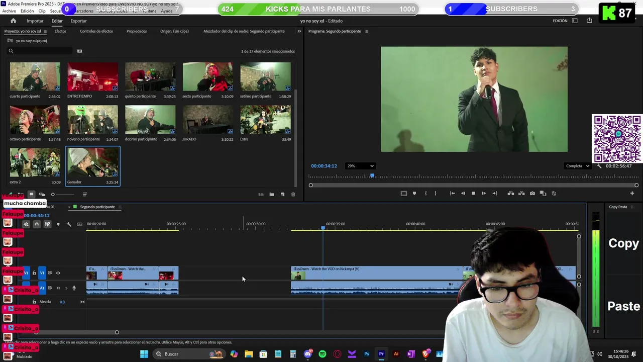Screen dimensions: 643x362
Task: Mute the A1 audio track
Action: click(x=58, y=288)
